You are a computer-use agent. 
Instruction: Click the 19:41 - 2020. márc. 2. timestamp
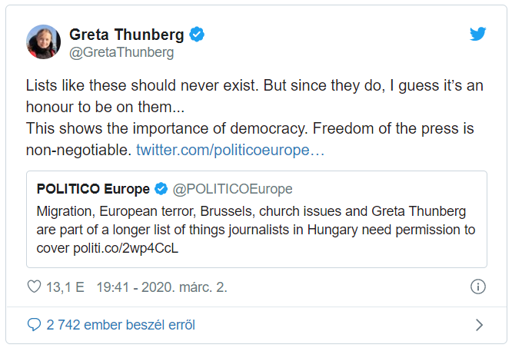[x=161, y=287]
